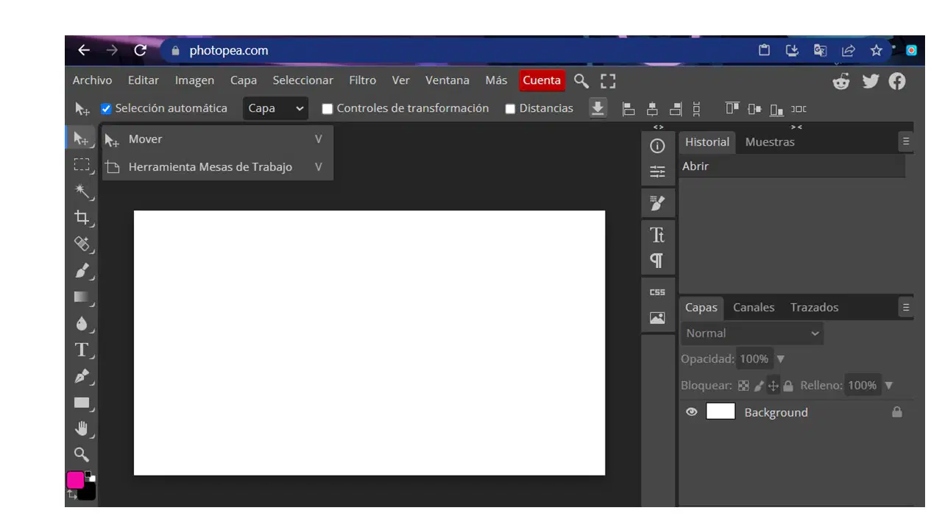
Task: Hide the Background layer with eye icon
Action: click(x=691, y=412)
